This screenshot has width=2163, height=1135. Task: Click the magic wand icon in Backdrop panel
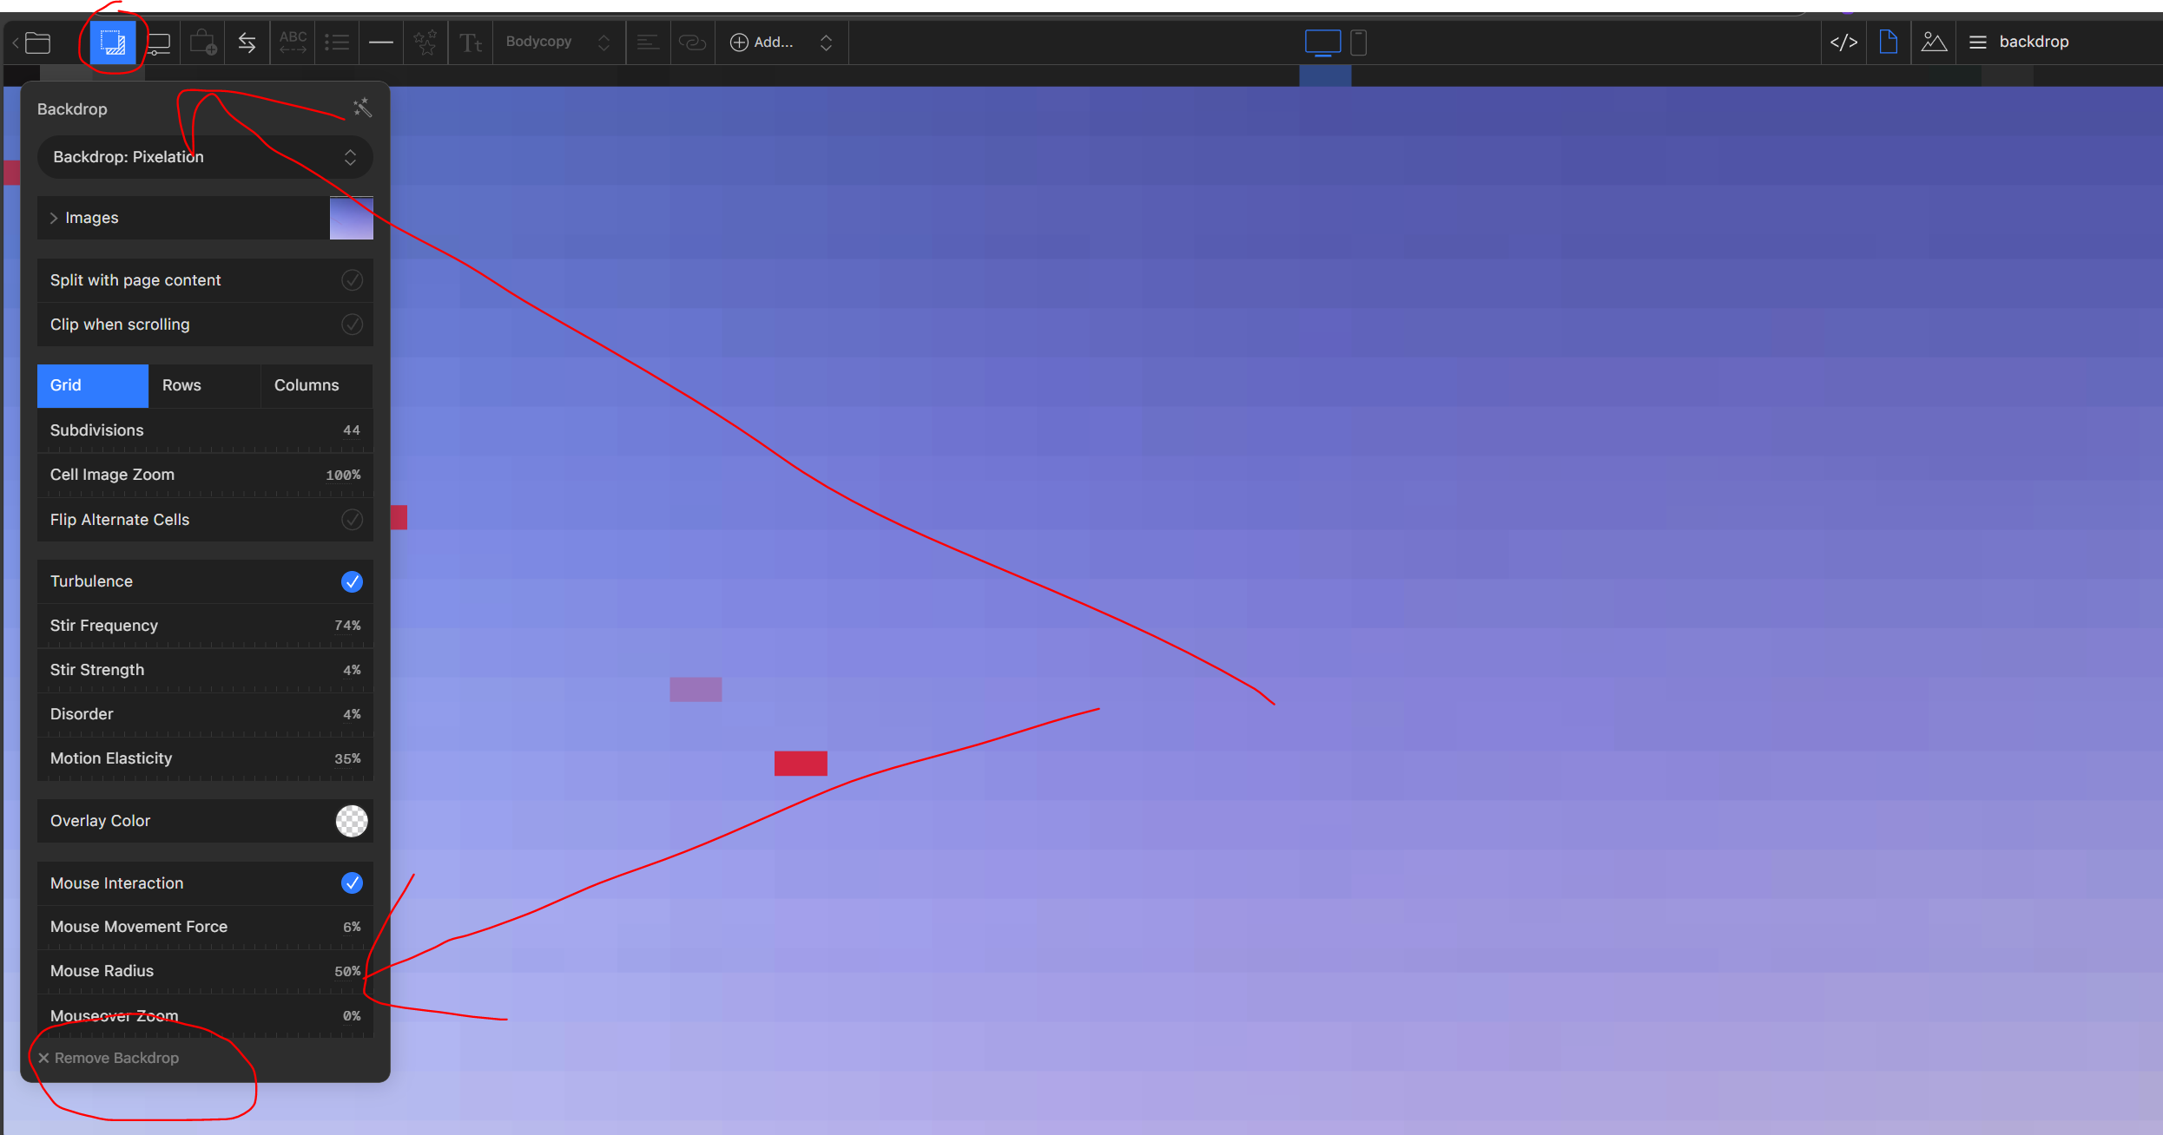click(362, 108)
